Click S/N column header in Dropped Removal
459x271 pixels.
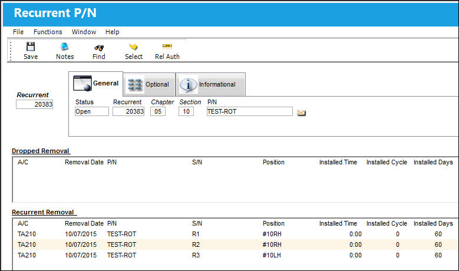coord(197,162)
